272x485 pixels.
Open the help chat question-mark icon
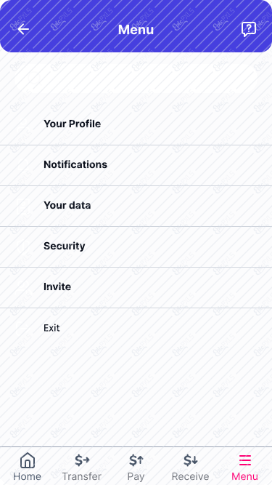point(249,29)
